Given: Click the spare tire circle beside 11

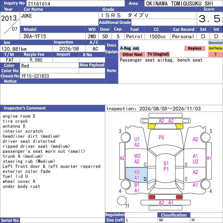Looking at the screenshot, I should tap(122, 200).
